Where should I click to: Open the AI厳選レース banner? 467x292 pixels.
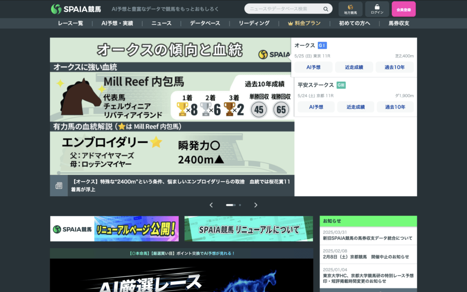tap(182, 275)
